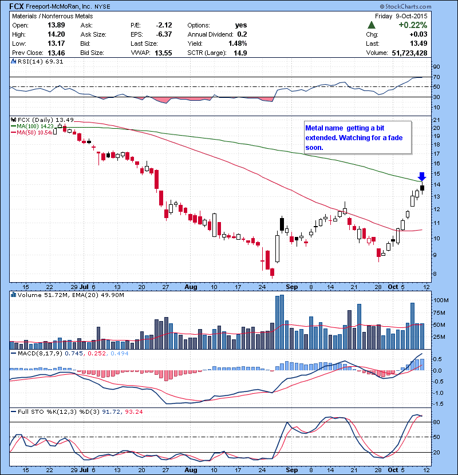Click the stochastic %D value 93.24
Viewport: 458px width, 475px height.
(133, 411)
